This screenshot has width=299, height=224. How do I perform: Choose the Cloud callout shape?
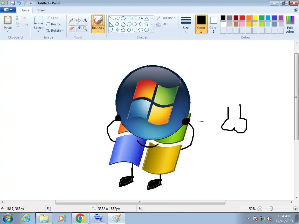147,30
